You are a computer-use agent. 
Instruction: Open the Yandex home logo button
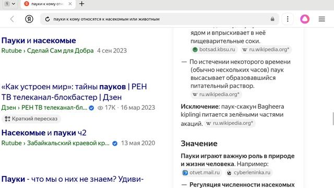[29, 19]
